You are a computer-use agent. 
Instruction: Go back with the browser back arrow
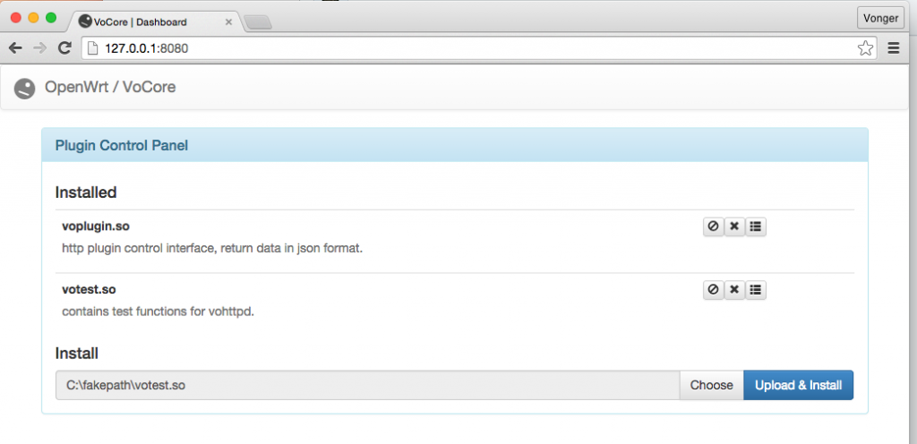point(15,48)
